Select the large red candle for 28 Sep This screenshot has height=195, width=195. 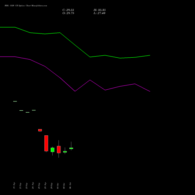46,143
